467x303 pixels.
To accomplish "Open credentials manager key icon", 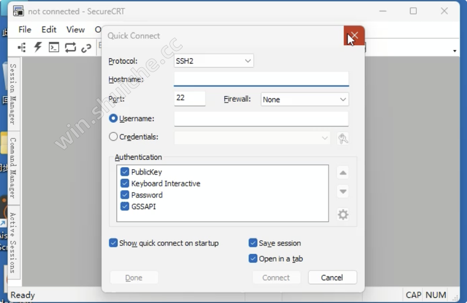I will point(343,138).
